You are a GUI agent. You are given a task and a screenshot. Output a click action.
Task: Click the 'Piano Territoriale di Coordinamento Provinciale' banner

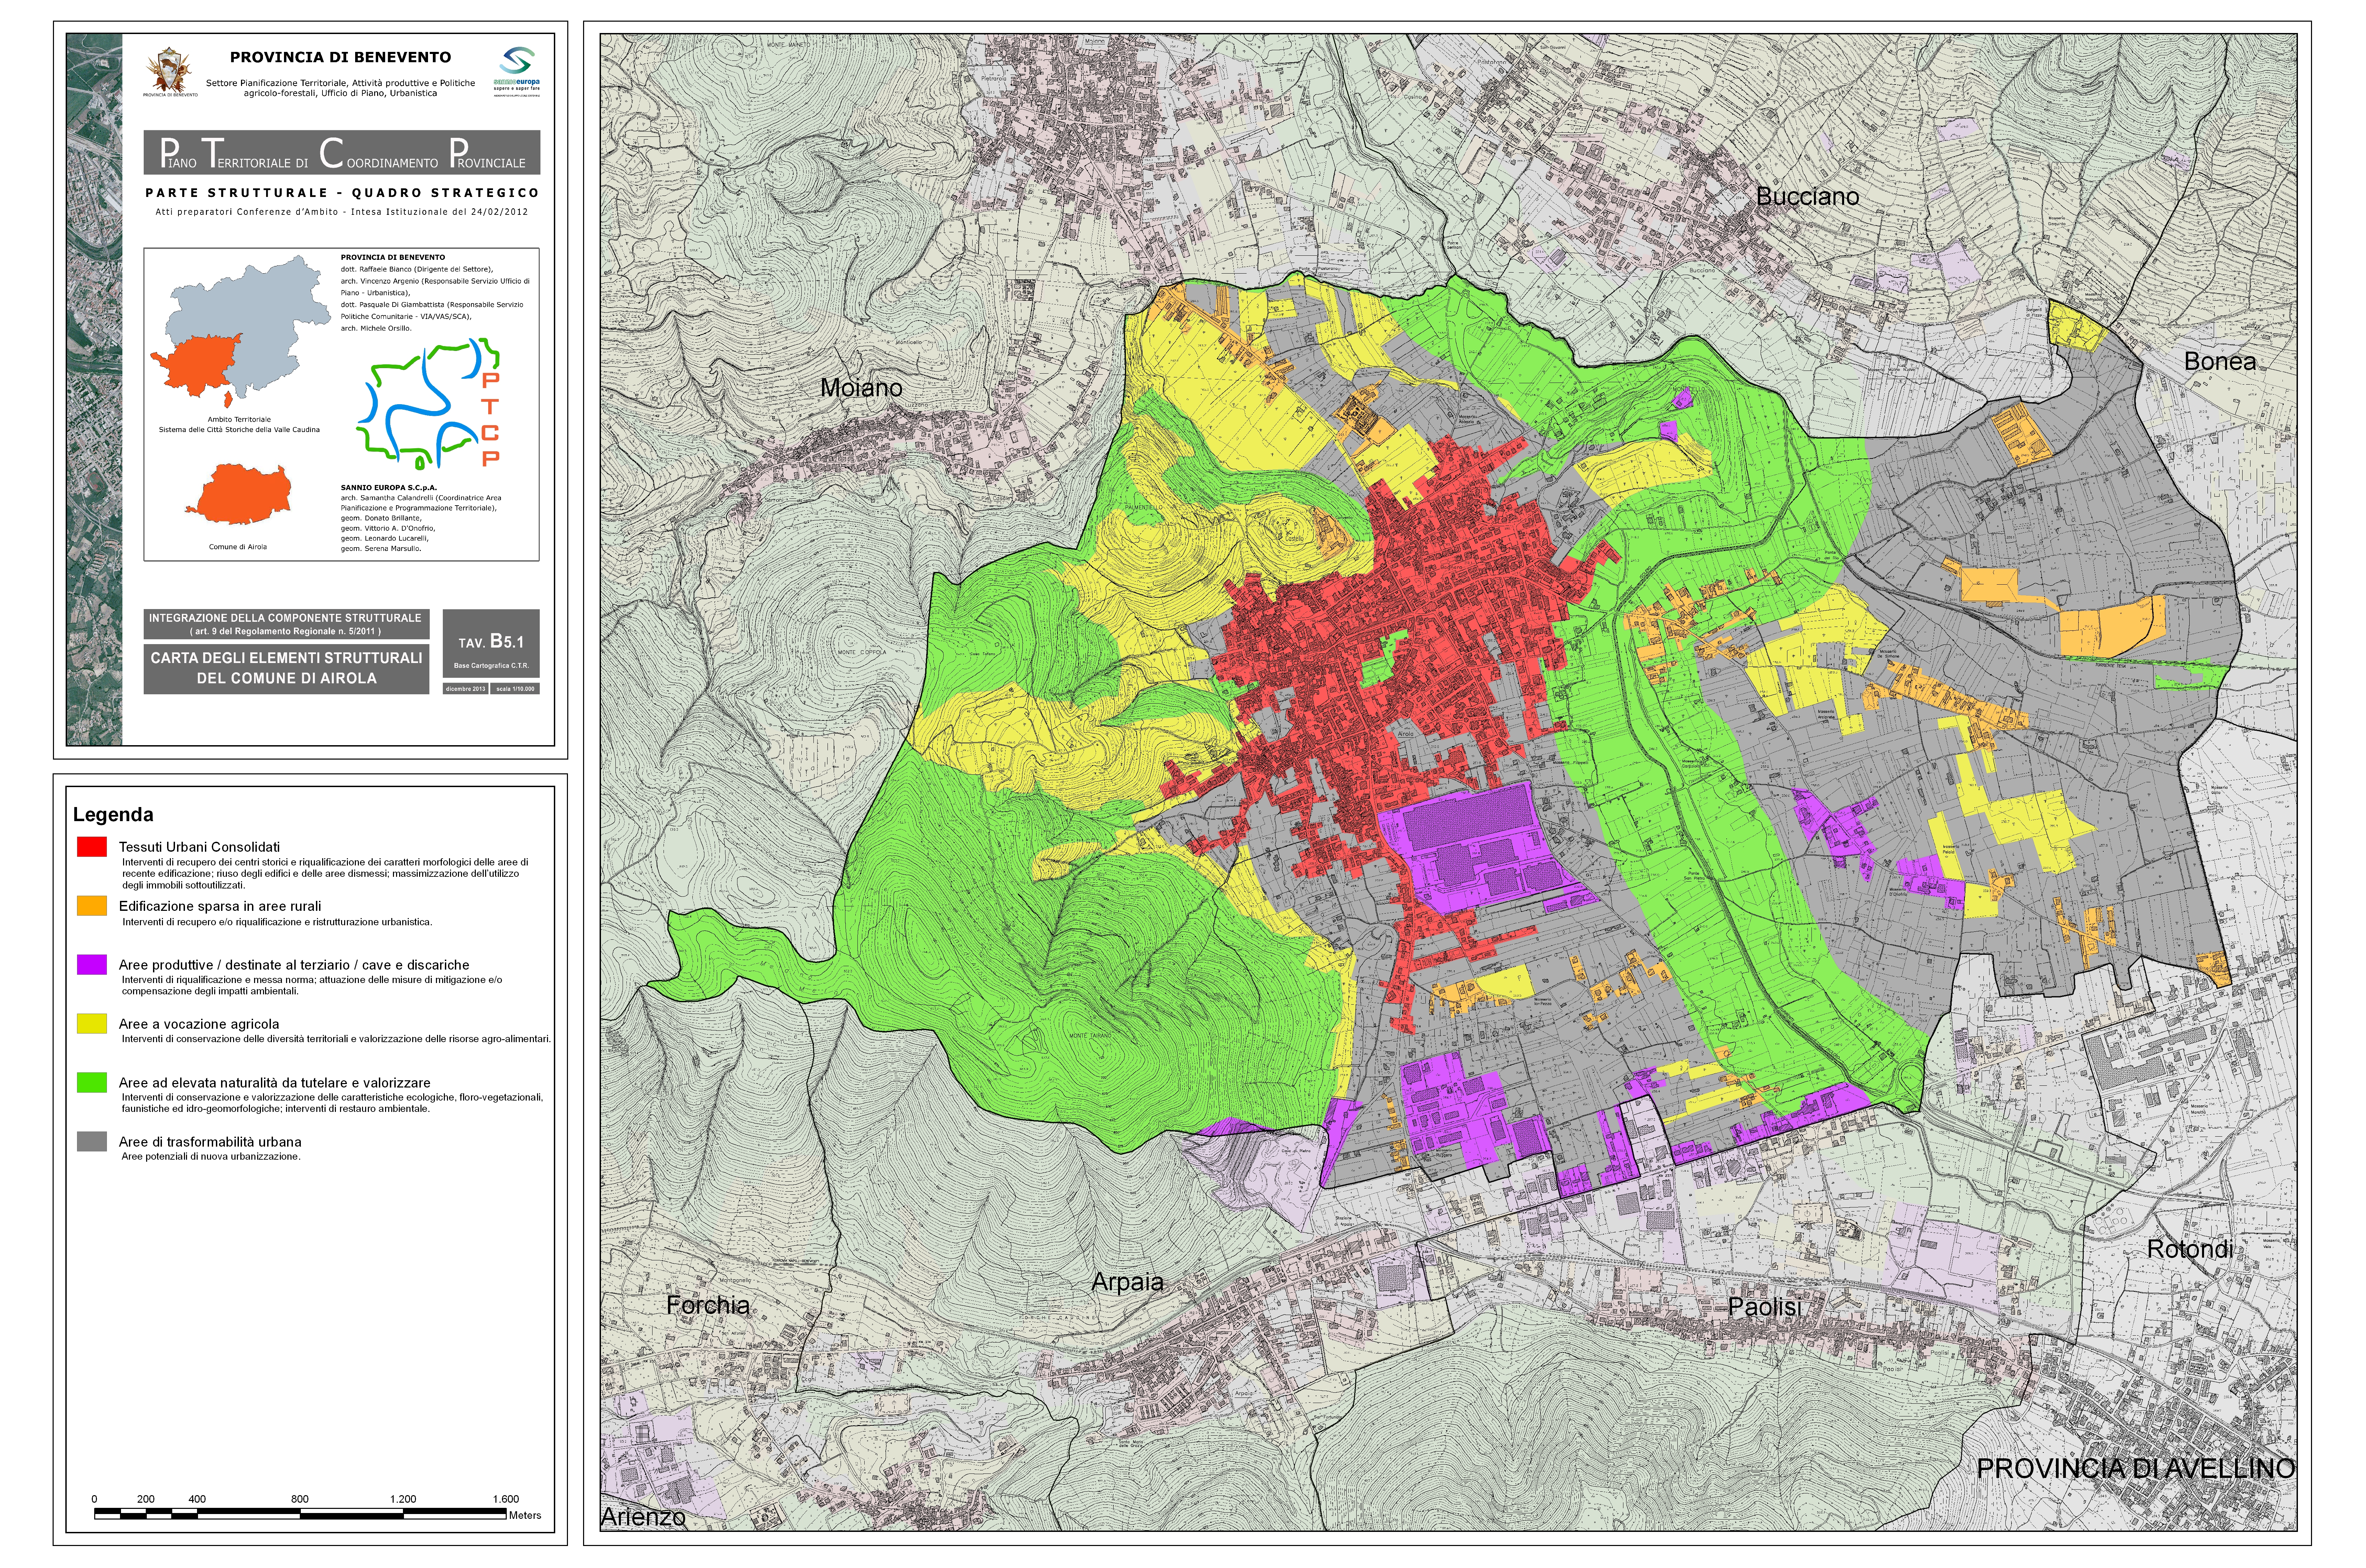[x=342, y=152]
